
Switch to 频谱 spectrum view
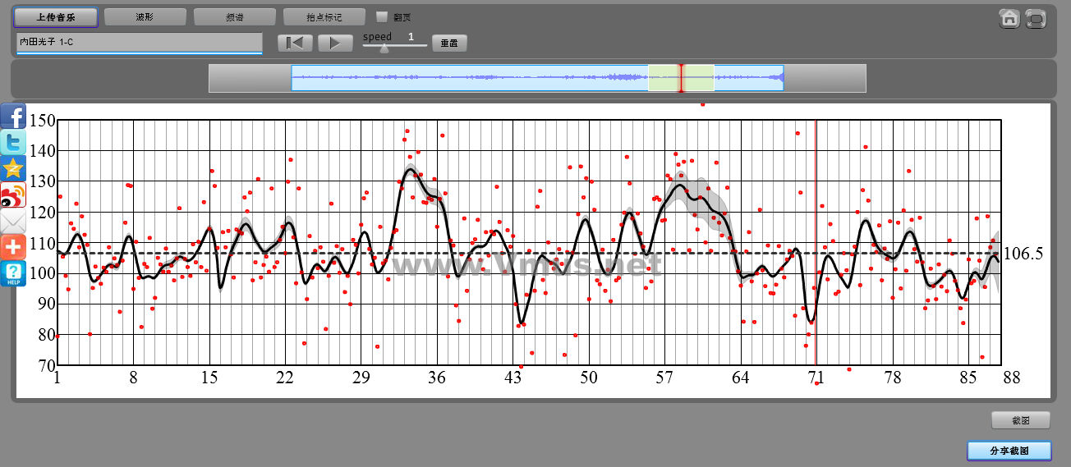235,17
